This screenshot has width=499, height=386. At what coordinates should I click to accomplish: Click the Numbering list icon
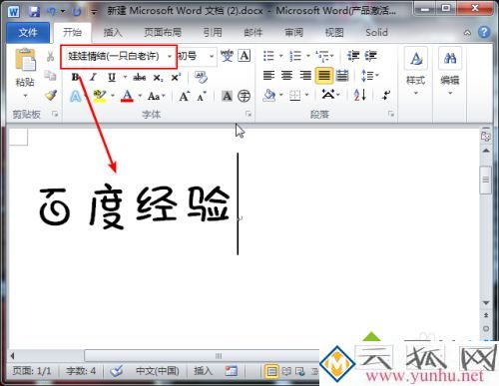coord(295,56)
